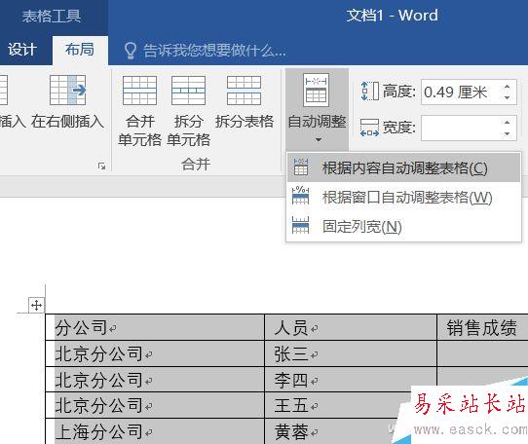Click 北京分公司 in the 张三 row

(155, 353)
